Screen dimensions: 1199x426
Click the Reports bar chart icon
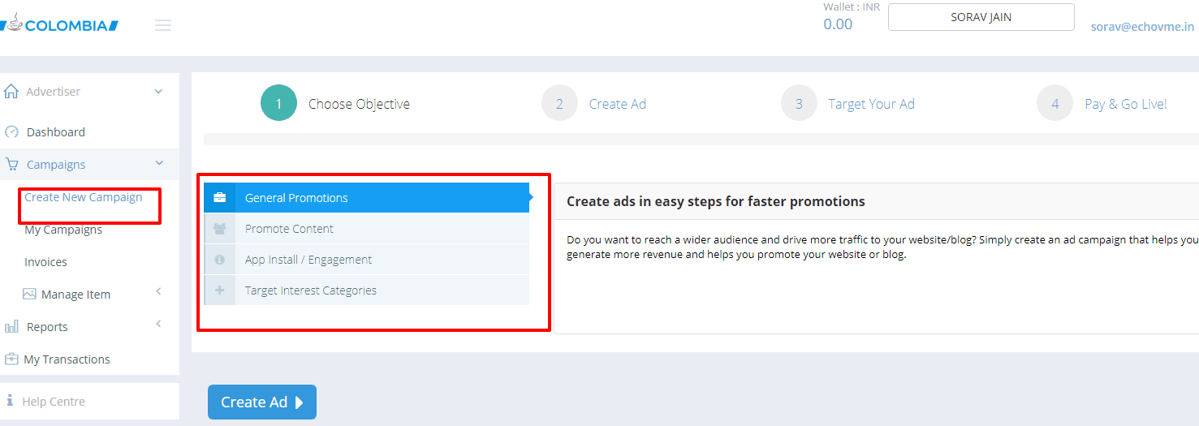(x=11, y=327)
